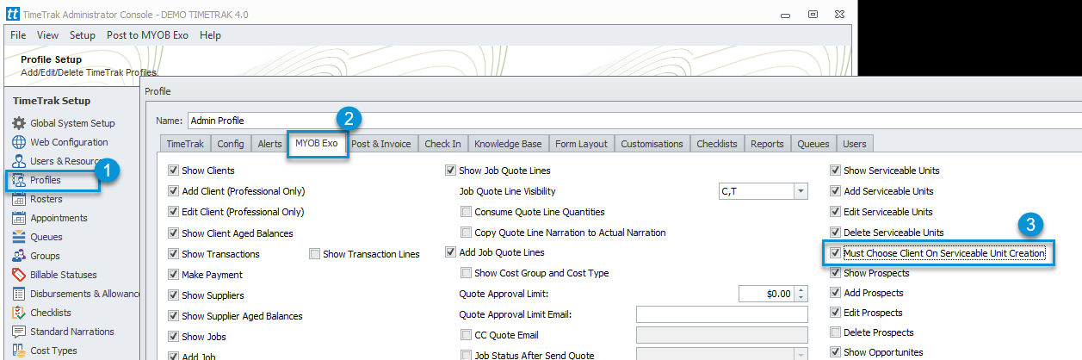1082x360 pixels.
Task: Toggle Must Choose Client On Serviceable Unit Creation
Action: coord(835,253)
